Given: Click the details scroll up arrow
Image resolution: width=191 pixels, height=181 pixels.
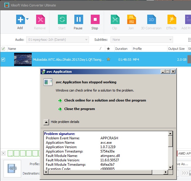Looking at the screenshot, I should coord(170,133).
